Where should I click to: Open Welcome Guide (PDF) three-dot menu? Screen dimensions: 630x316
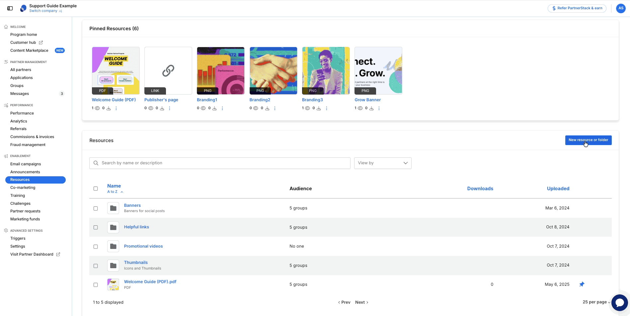(116, 108)
